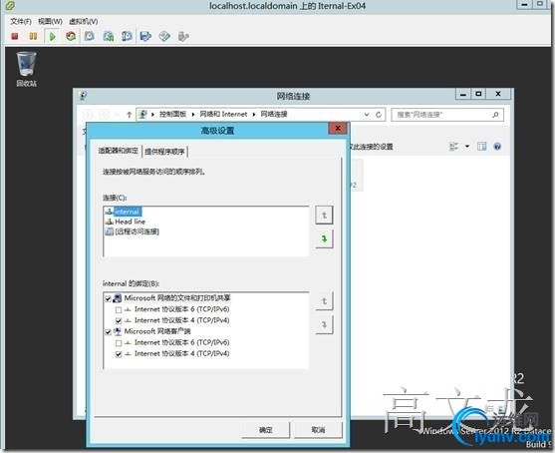Suspend the VM with the pause icon
Viewport: 555px width, 453px height.
click(x=33, y=36)
